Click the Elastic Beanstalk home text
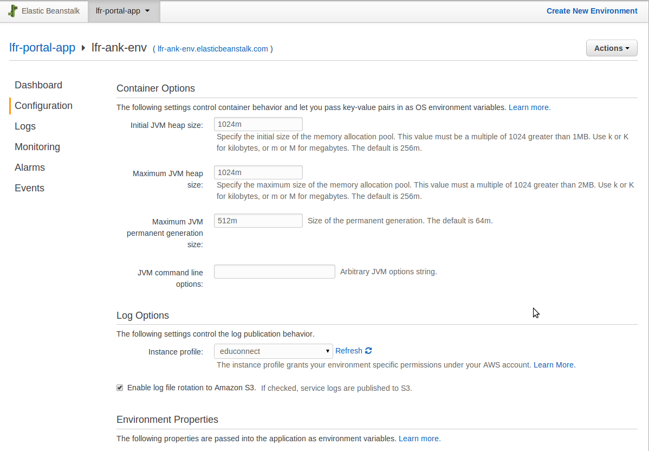Image resolution: width=649 pixels, height=451 pixels. 50,11
